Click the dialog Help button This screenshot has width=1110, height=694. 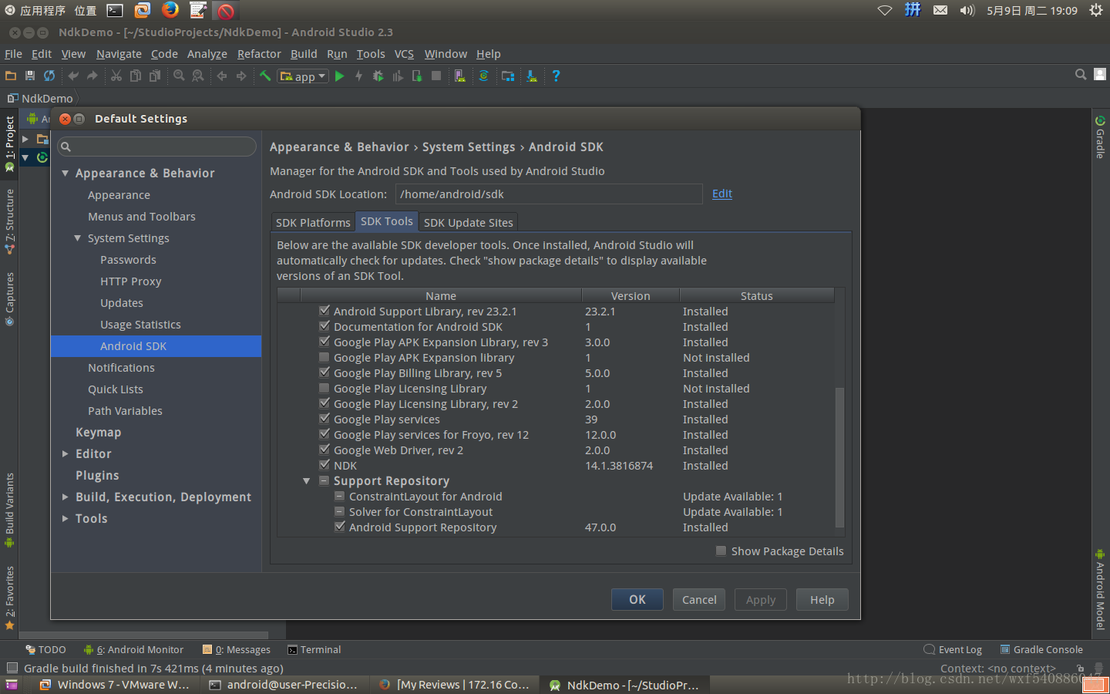(822, 599)
